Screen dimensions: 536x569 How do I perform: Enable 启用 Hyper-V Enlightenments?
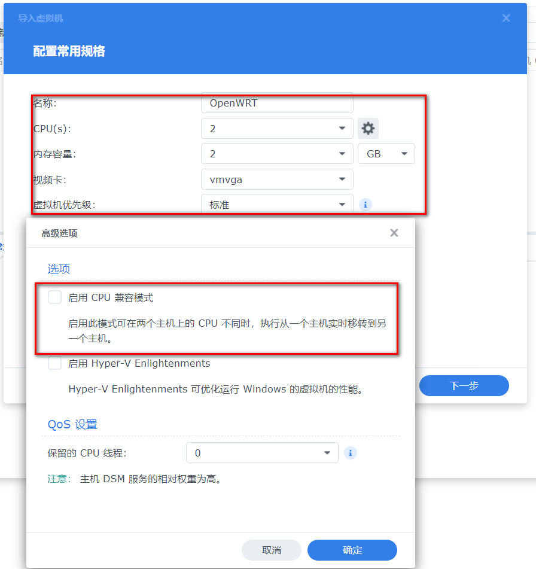(x=54, y=363)
